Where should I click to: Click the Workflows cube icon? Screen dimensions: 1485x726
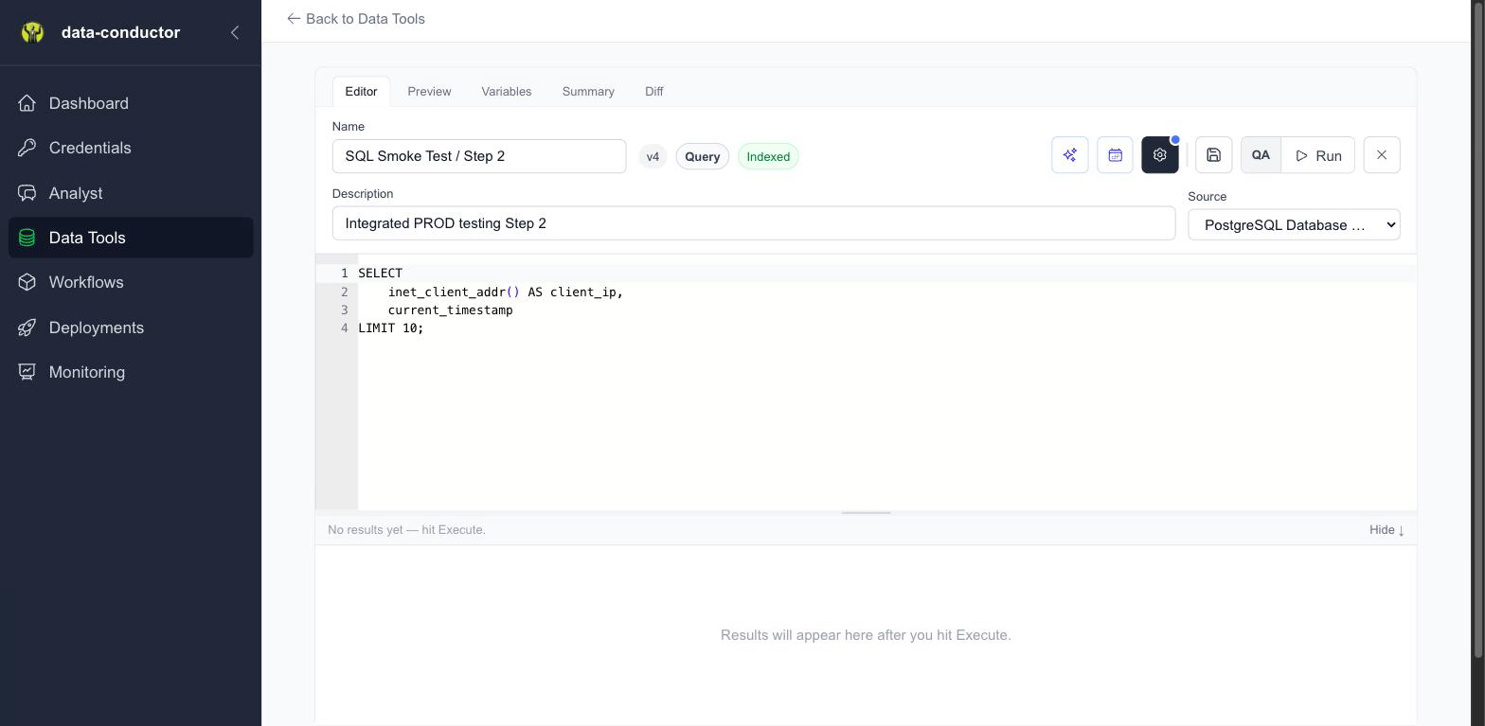(27, 282)
